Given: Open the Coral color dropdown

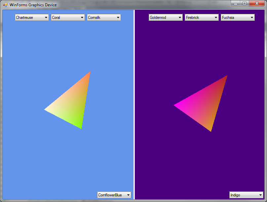Looking at the screenshot, I should click(x=68, y=18).
